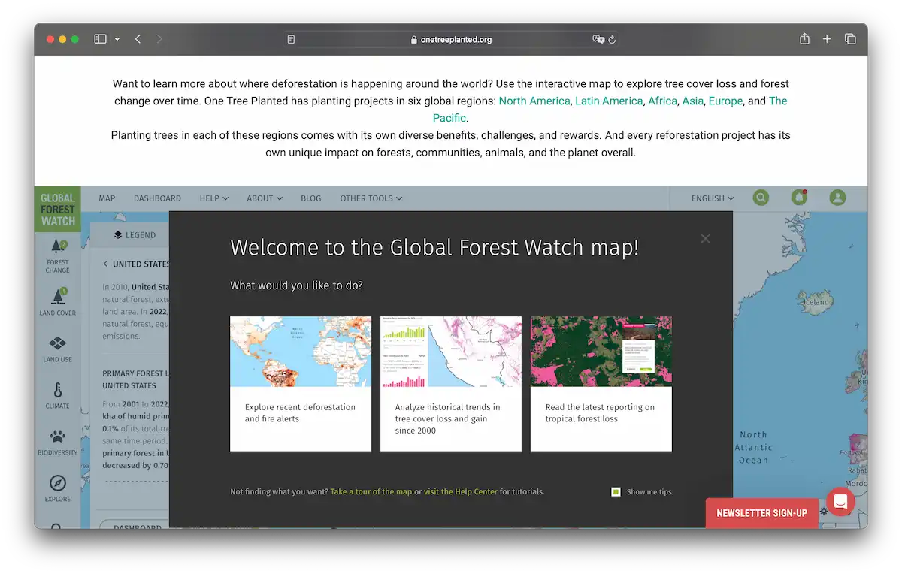
Task: Expand the ENGLISH language selector
Action: coord(710,198)
